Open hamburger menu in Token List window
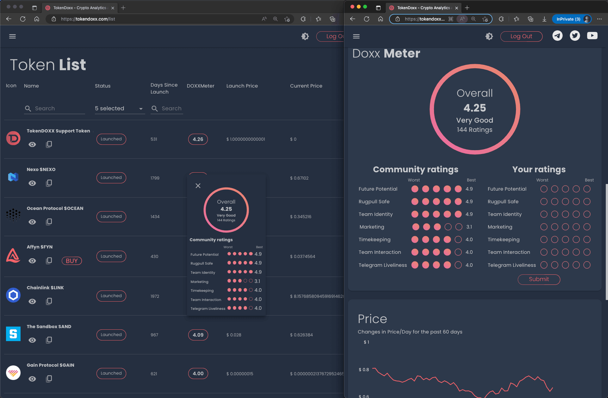 tap(12, 36)
